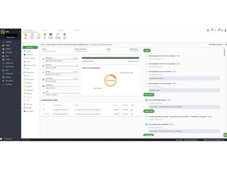Open Inbox in the dark left sidebar
Image resolution: width=227 pixels, height=170 pixels.
[7, 70]
